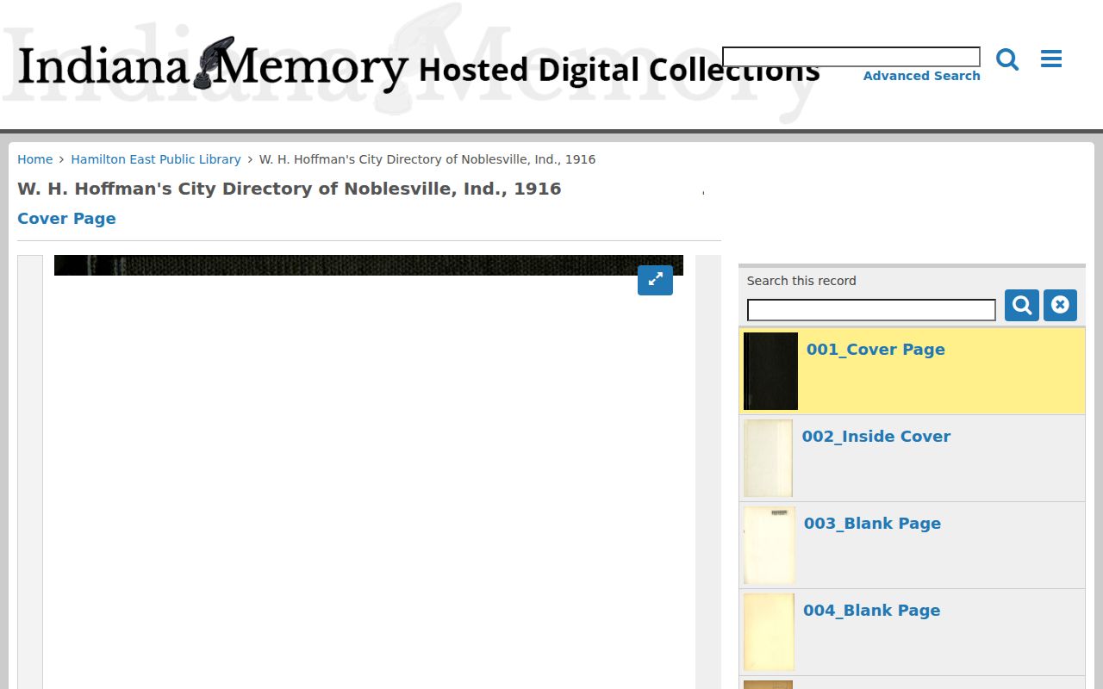Open the 002_Inside Cover entry
1103x689 pixels.
tap(876, 437)
